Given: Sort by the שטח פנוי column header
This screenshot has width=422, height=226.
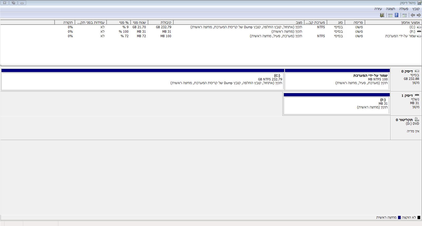Looking at the screenshot, I should 139,22.
